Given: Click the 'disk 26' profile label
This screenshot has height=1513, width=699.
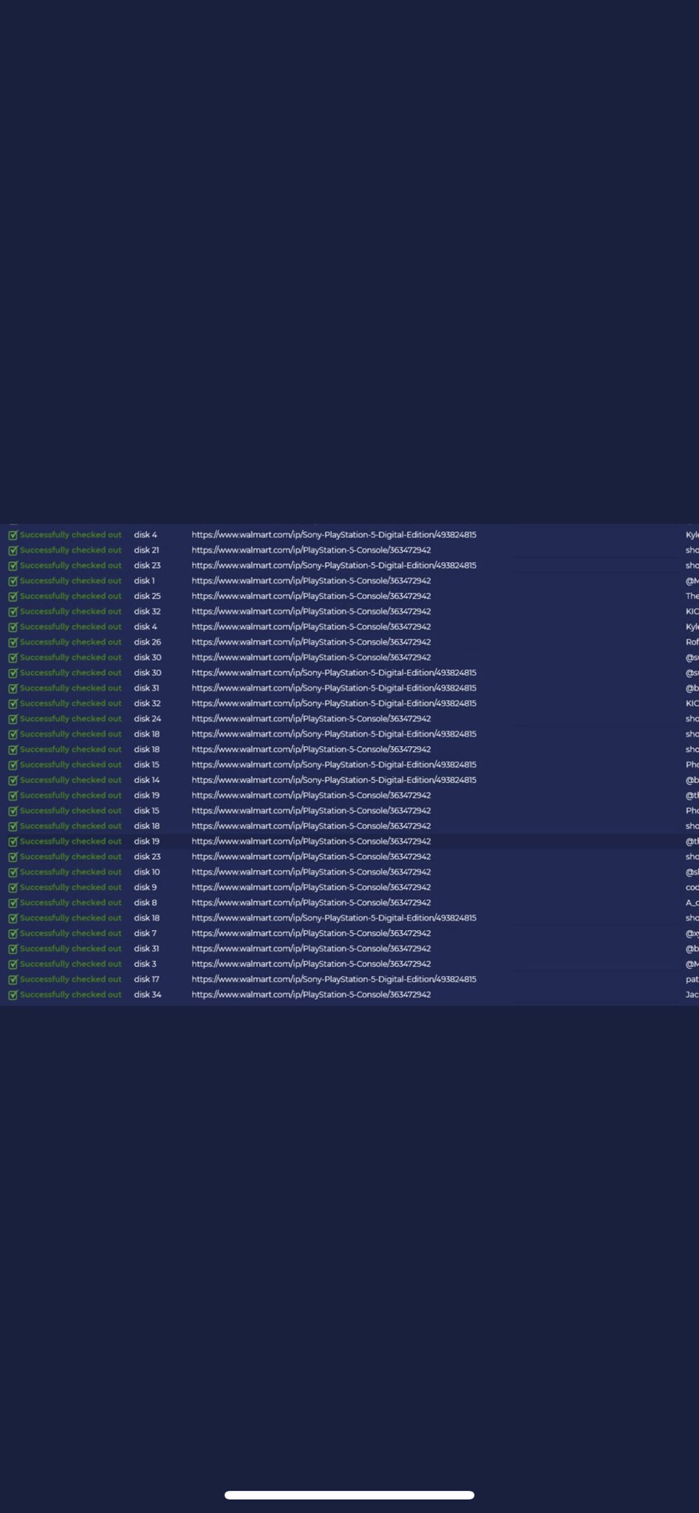Looking at the screenshot, I should click(x=148, y=642).
